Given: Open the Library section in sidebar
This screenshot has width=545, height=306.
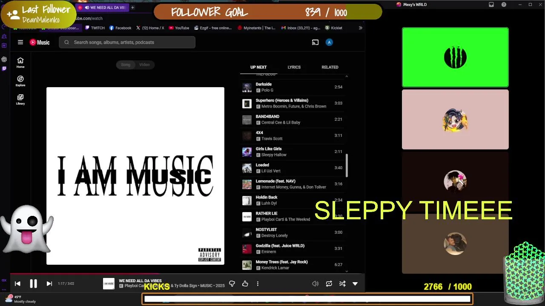Looking at the screenshot, I should coord(20,99).
